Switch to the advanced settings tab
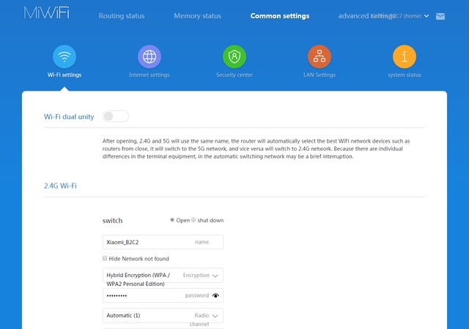The height and width of the screenshot is (329, 469). click(x=366, y=16)
